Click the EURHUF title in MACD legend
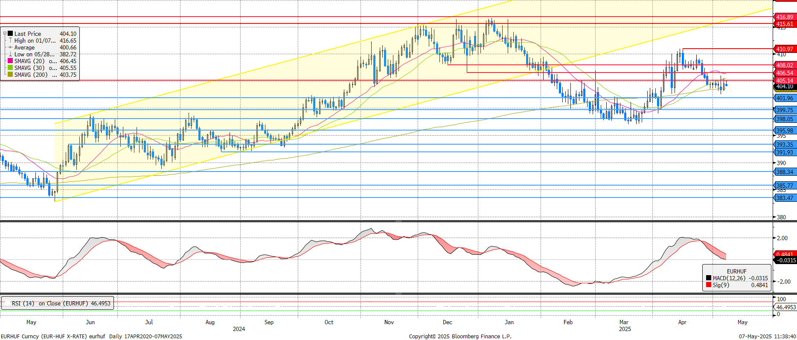 (737, 271)
